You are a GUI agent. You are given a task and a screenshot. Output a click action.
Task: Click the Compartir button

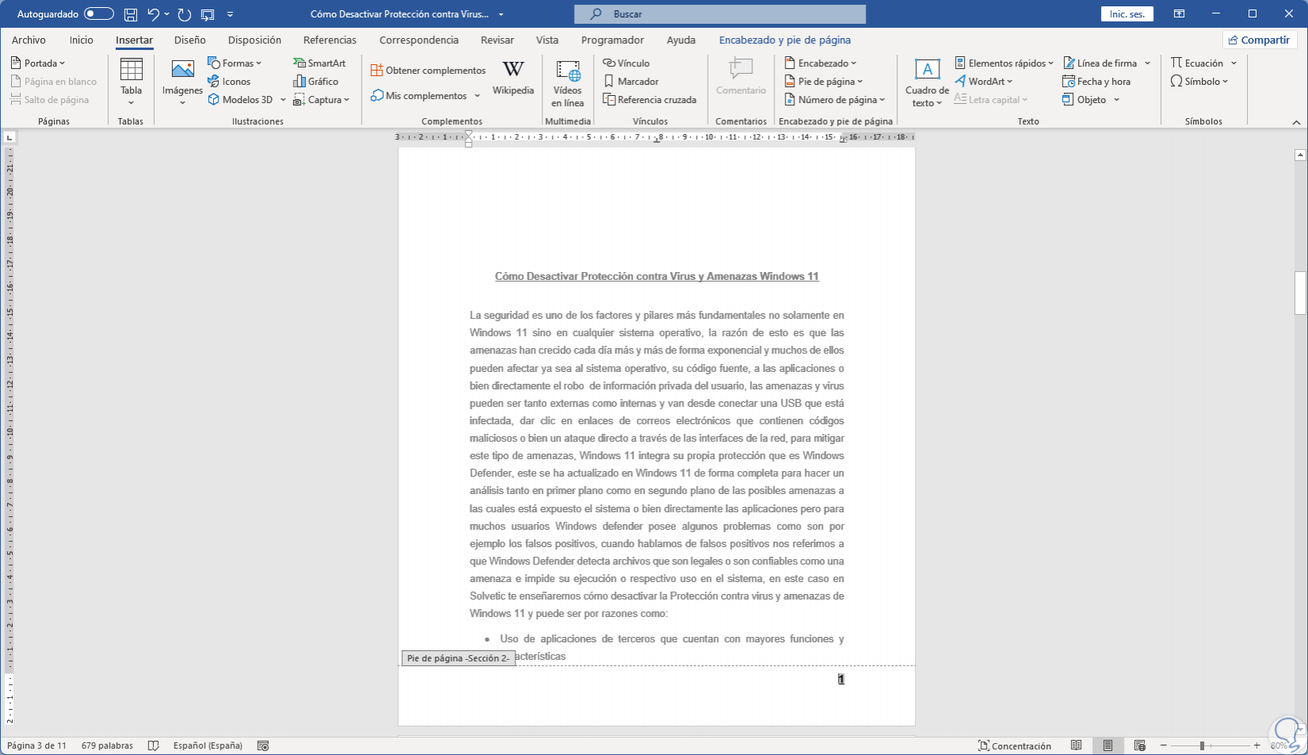[x=1259, y=40]
